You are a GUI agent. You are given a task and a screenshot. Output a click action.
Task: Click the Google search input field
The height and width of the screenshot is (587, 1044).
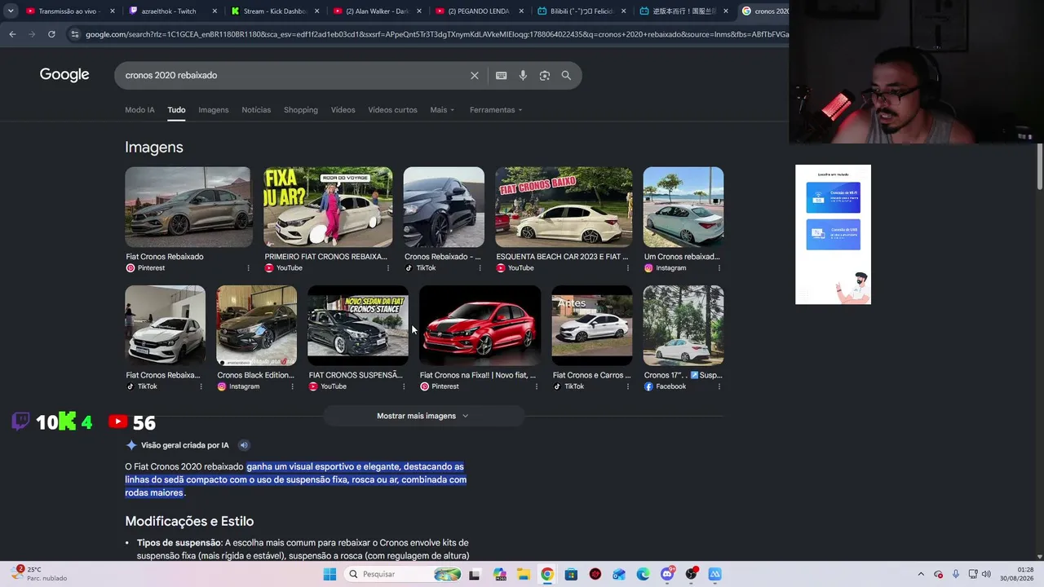pyautogui.click(x=294, y=75)
